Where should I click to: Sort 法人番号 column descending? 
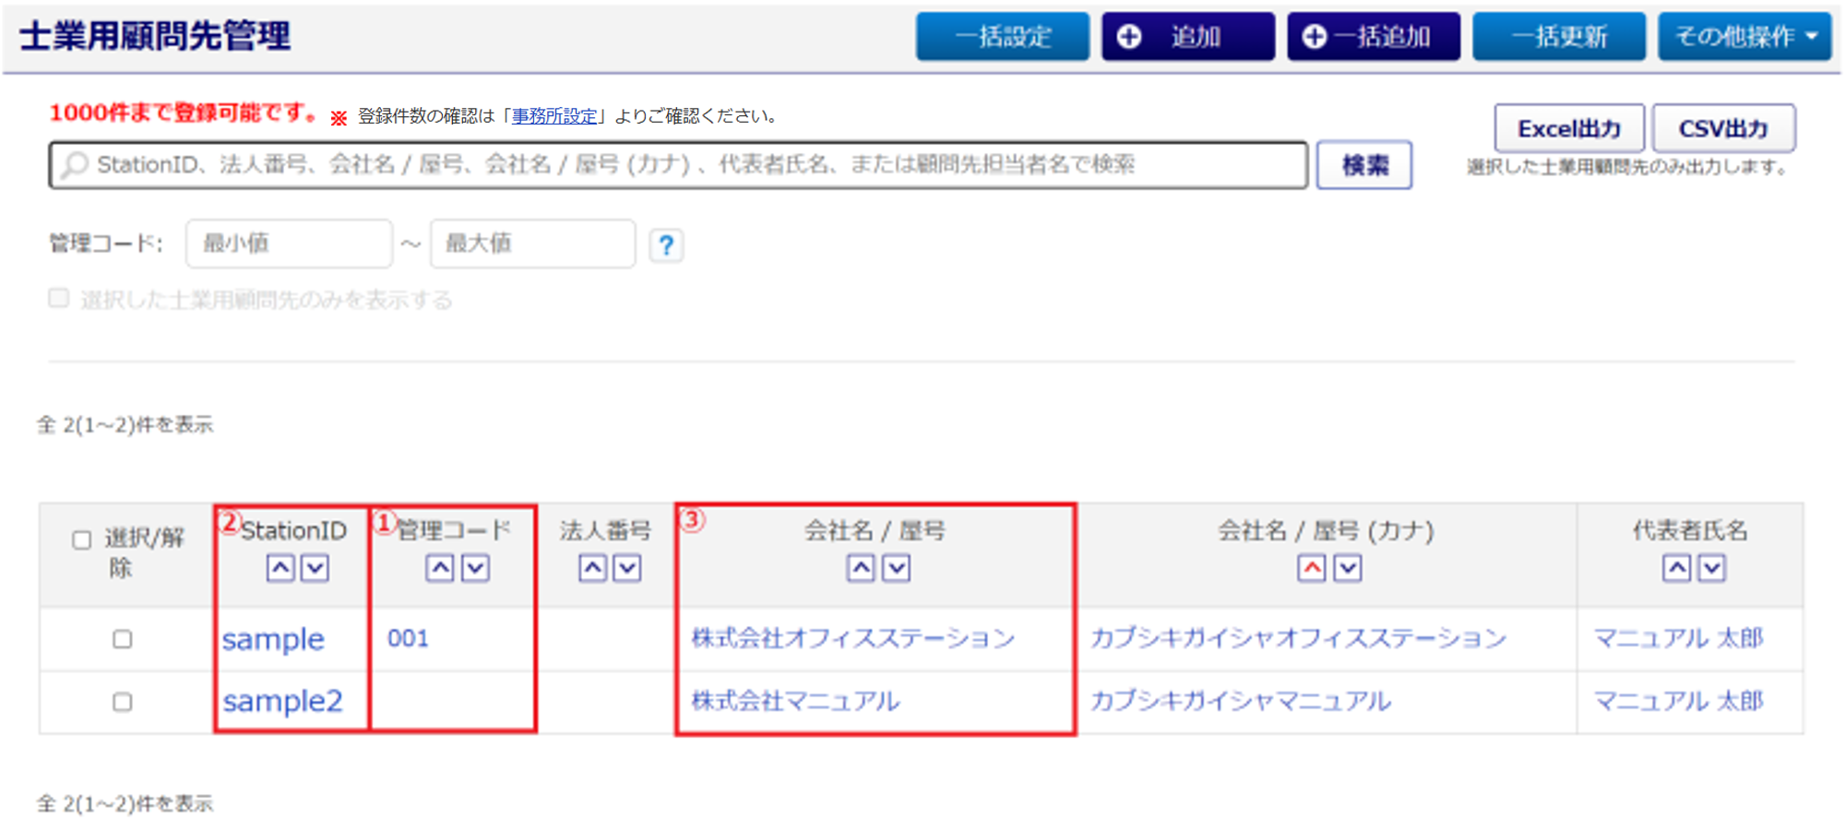(x=627, y=568)
